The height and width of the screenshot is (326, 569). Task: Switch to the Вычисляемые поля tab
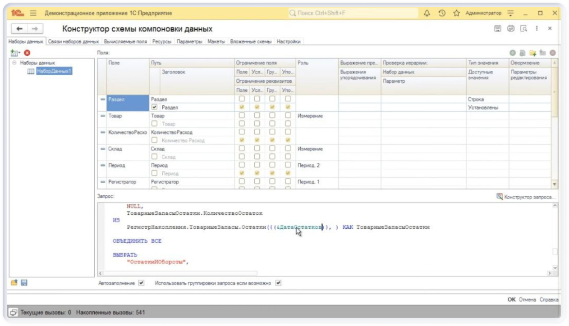[x=125, y=41]
